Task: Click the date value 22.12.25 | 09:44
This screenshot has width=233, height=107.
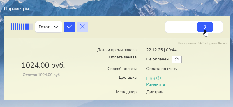Action: 162,50
